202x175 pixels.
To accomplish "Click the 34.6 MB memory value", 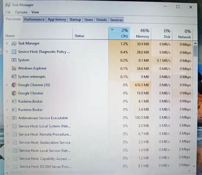I will 143,69.
